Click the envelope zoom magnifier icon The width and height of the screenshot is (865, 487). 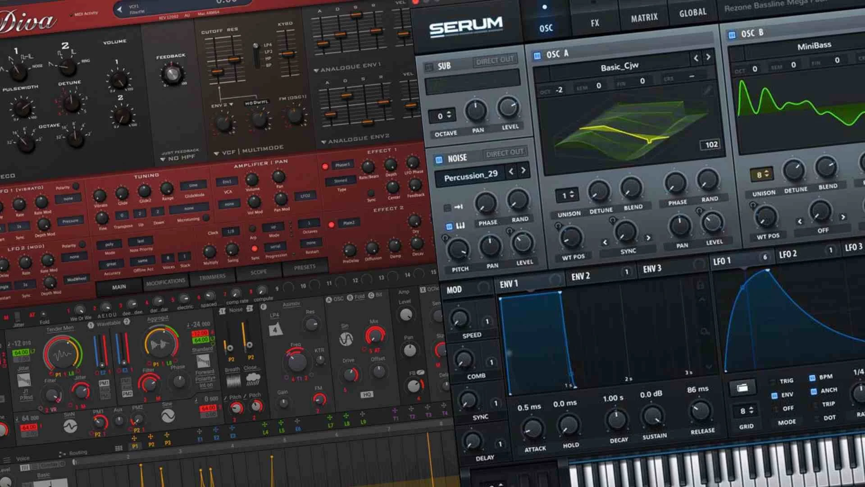pyautogui.click(x=705, y=332)
